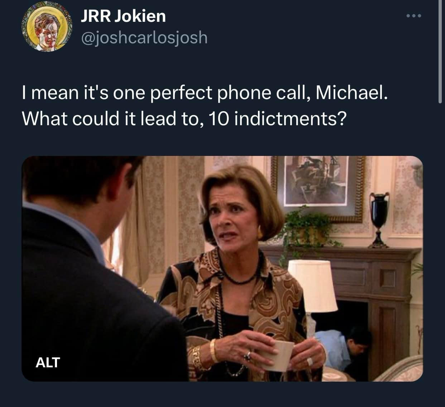Open the attached TV scene image

coord(222,269)
